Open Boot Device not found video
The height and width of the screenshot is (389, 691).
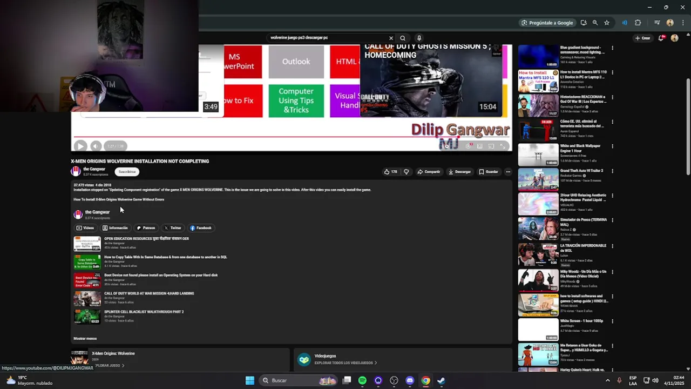tap(160, 275)
